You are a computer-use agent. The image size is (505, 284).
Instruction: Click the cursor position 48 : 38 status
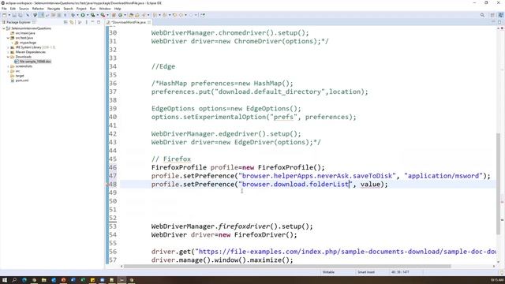tap(400, 272)
